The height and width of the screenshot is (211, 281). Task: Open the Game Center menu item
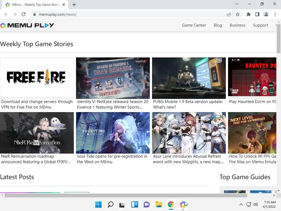[194, 25]
